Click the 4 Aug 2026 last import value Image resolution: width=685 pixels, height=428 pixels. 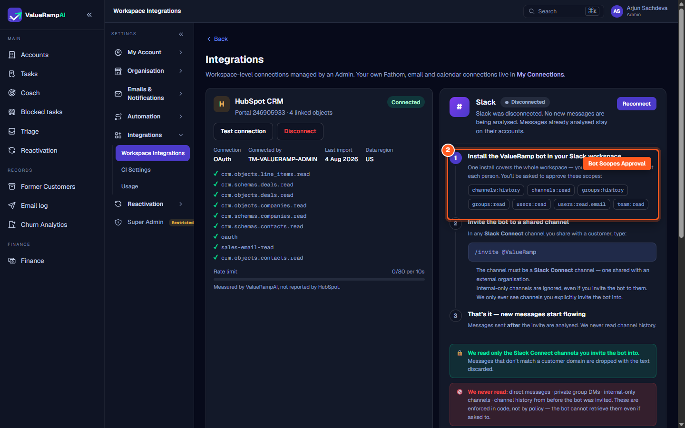(341, 159)
